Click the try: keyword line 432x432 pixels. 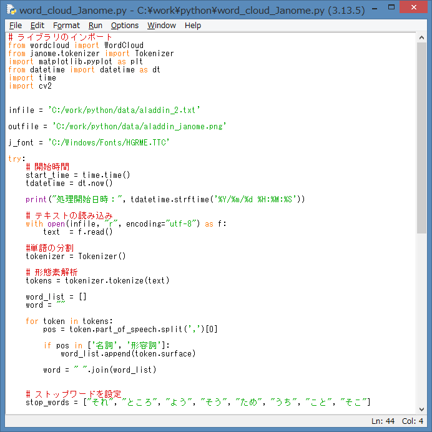coord(17,159)
